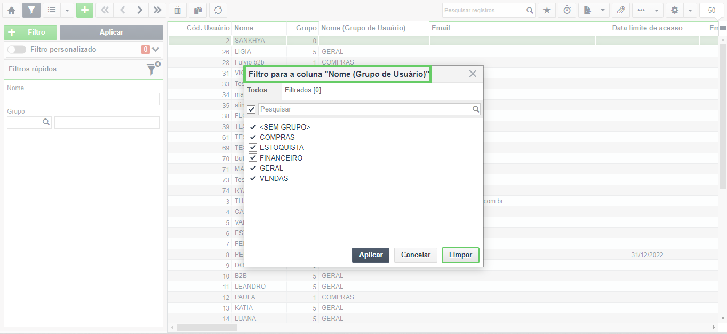Go to the home icon

(11, 10)
